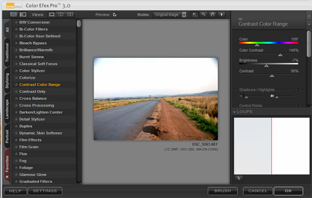Image resolution: width=312 pixels, height=198 pixels.
Task: Select the Darken/Lighten Center filter
Action: click(x=41, y=112)
